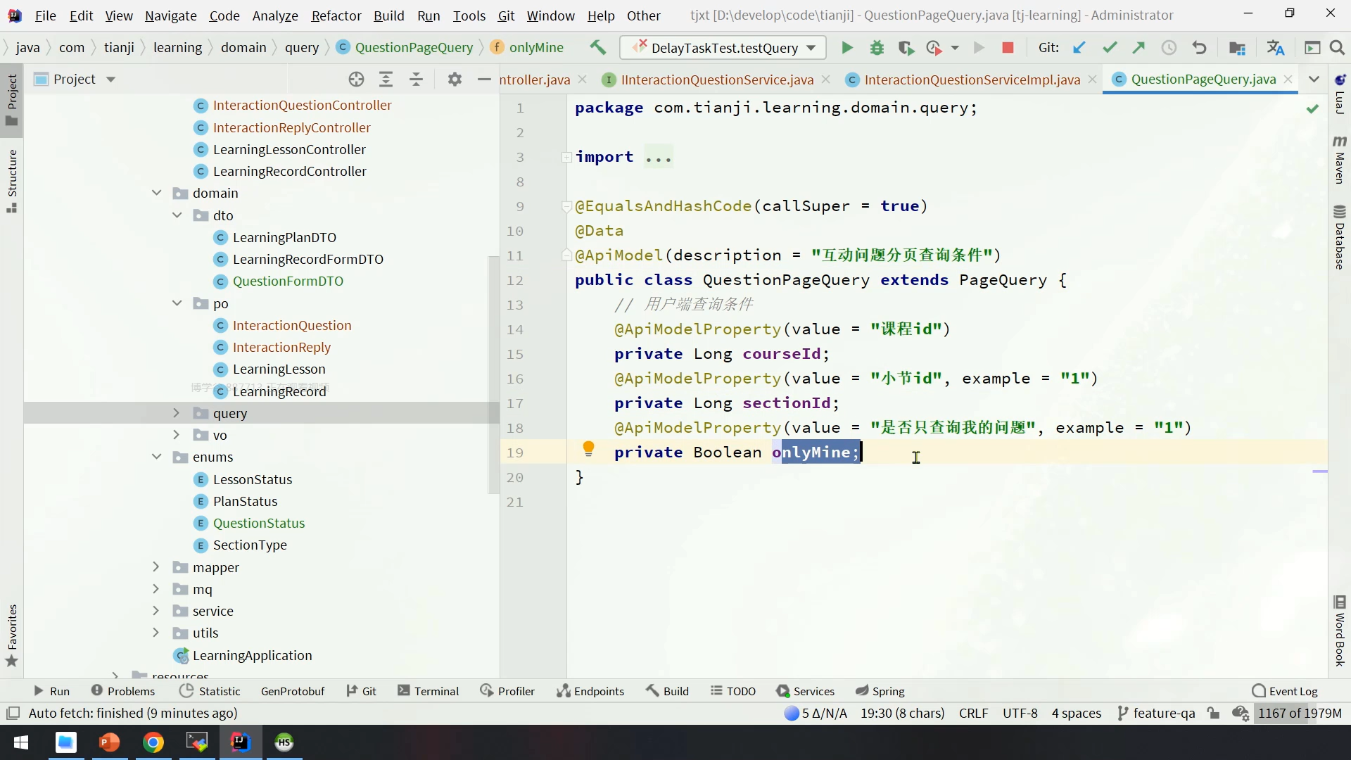
Task: Click the locate target icon in Project panel
Action: coord(356,80)
